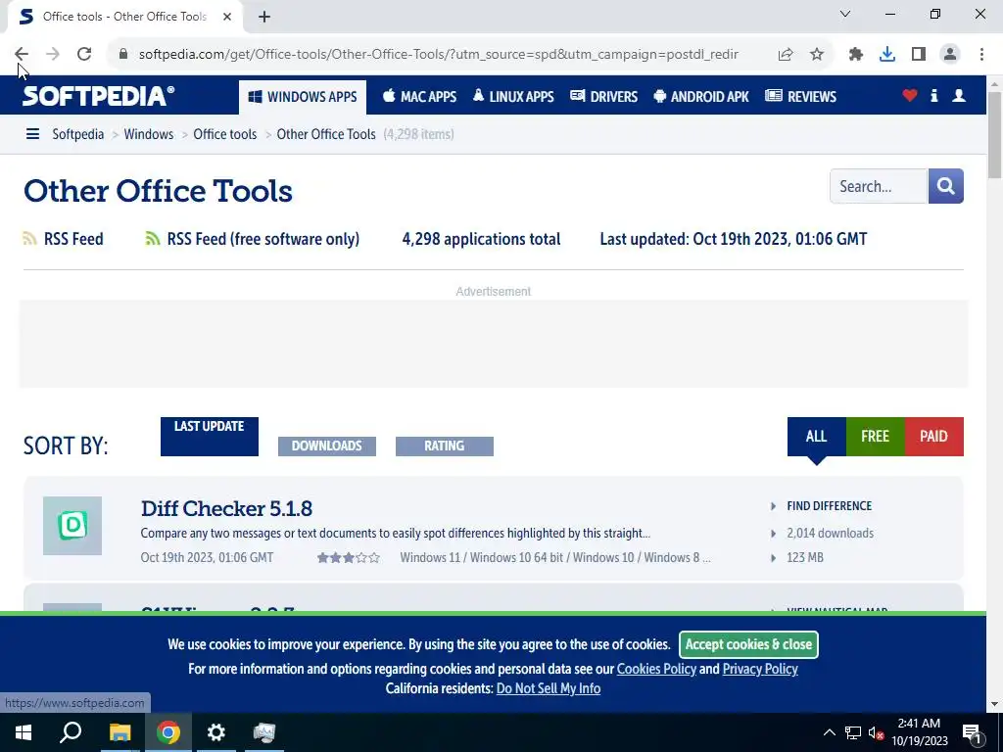
Task: Sort the list by Rating
Action: point(445,446)
